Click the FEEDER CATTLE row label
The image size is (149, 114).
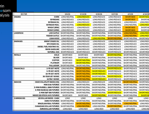[x=53, y=36]
